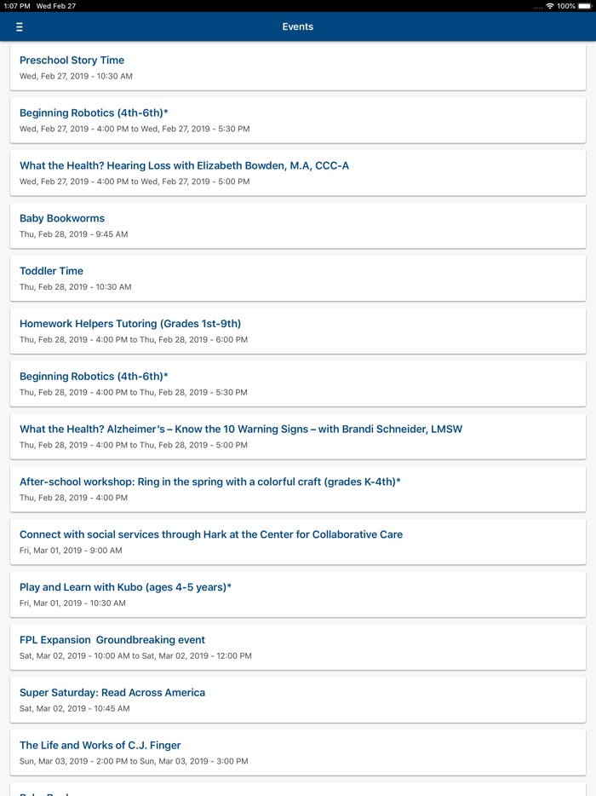The height and width of the screenshot is (796, 596).
Task: Select the Alzheimer's 10 Warning Signs event
Action: pos(298,436)
